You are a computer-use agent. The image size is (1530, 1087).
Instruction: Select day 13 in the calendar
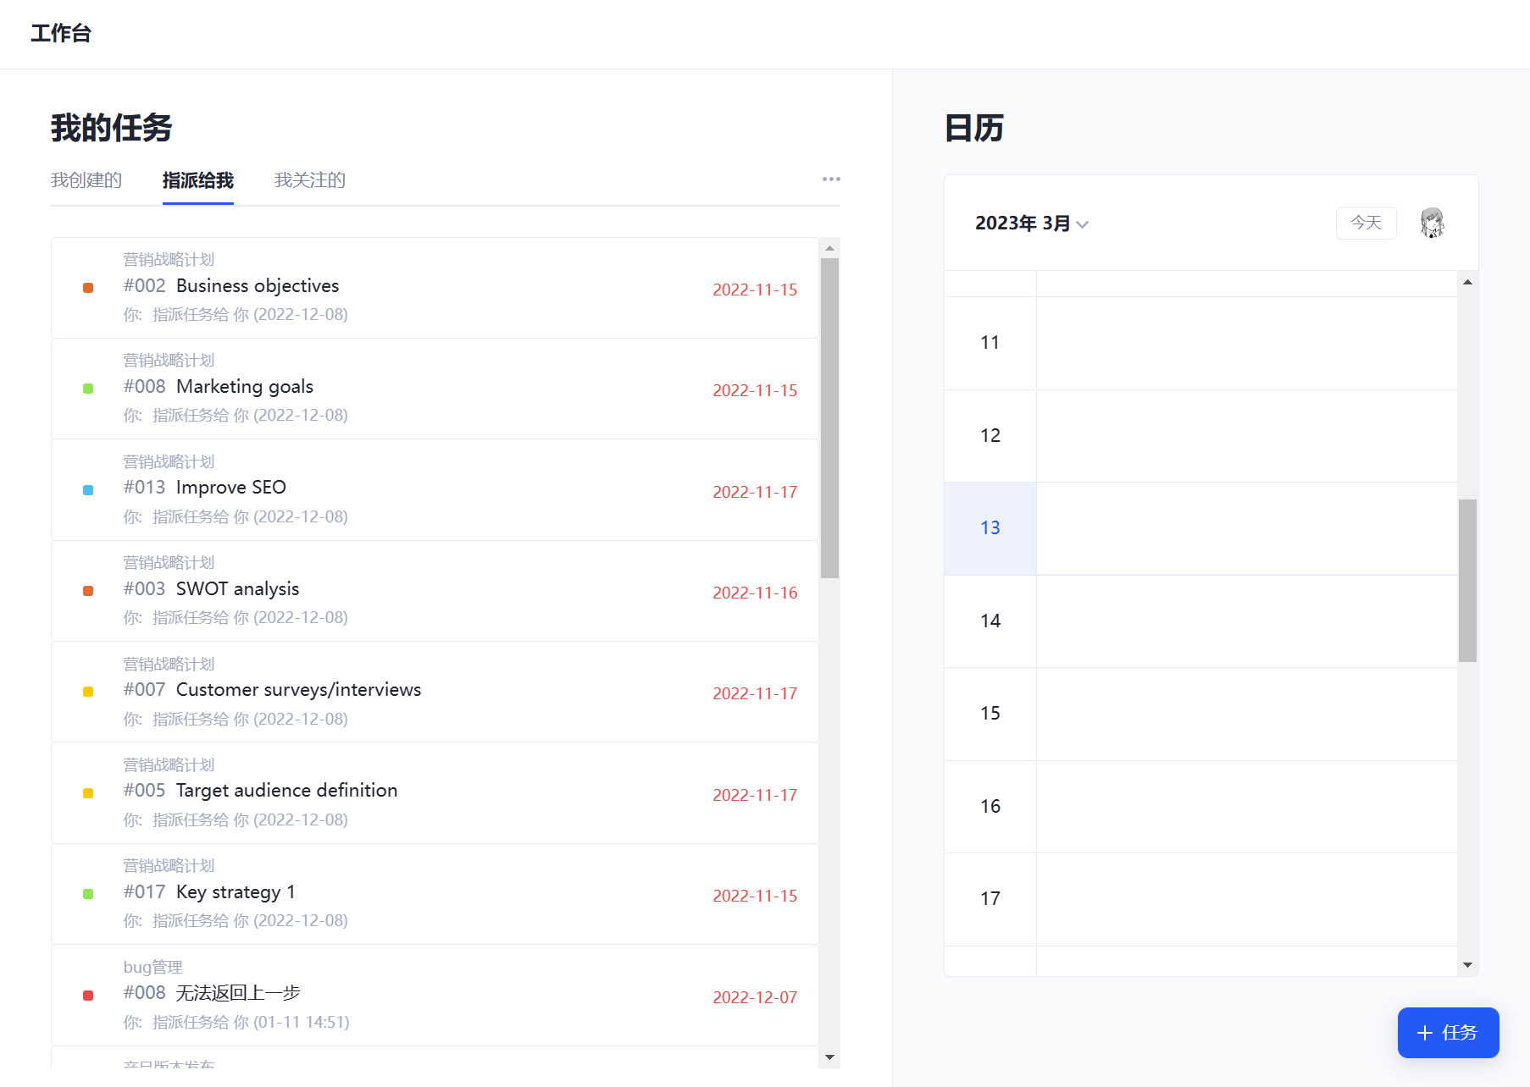click(990, 528)
